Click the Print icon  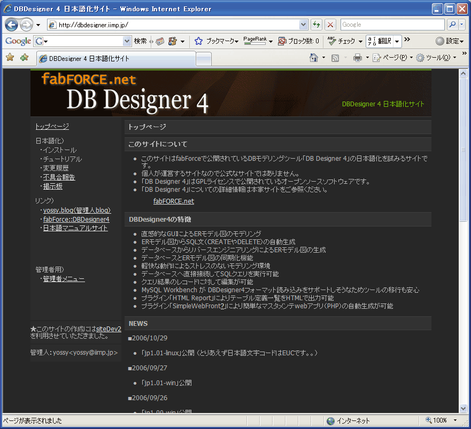pyautogui.click(x=358, y=58)
